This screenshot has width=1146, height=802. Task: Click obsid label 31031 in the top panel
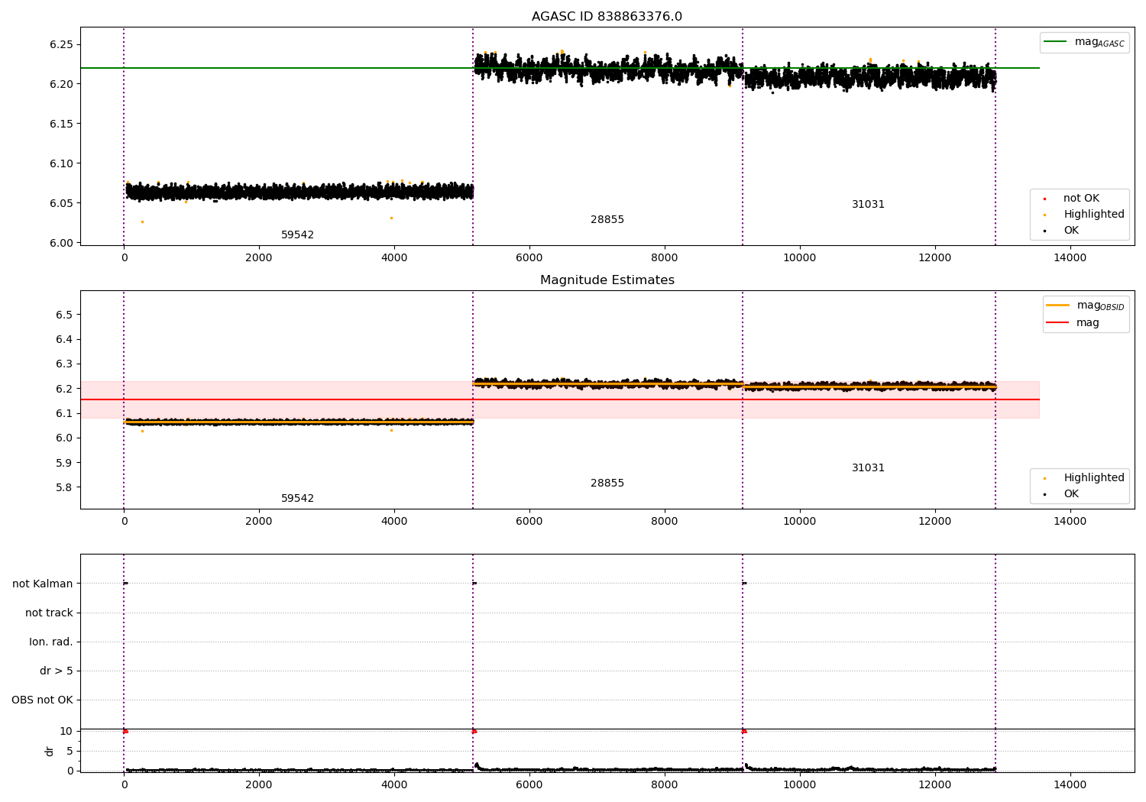868,205
